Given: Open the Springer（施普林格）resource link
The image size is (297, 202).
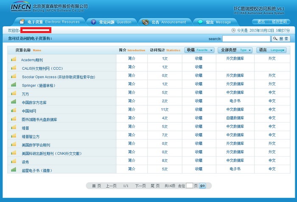Looking at the screenshot, I should point(38,85).
